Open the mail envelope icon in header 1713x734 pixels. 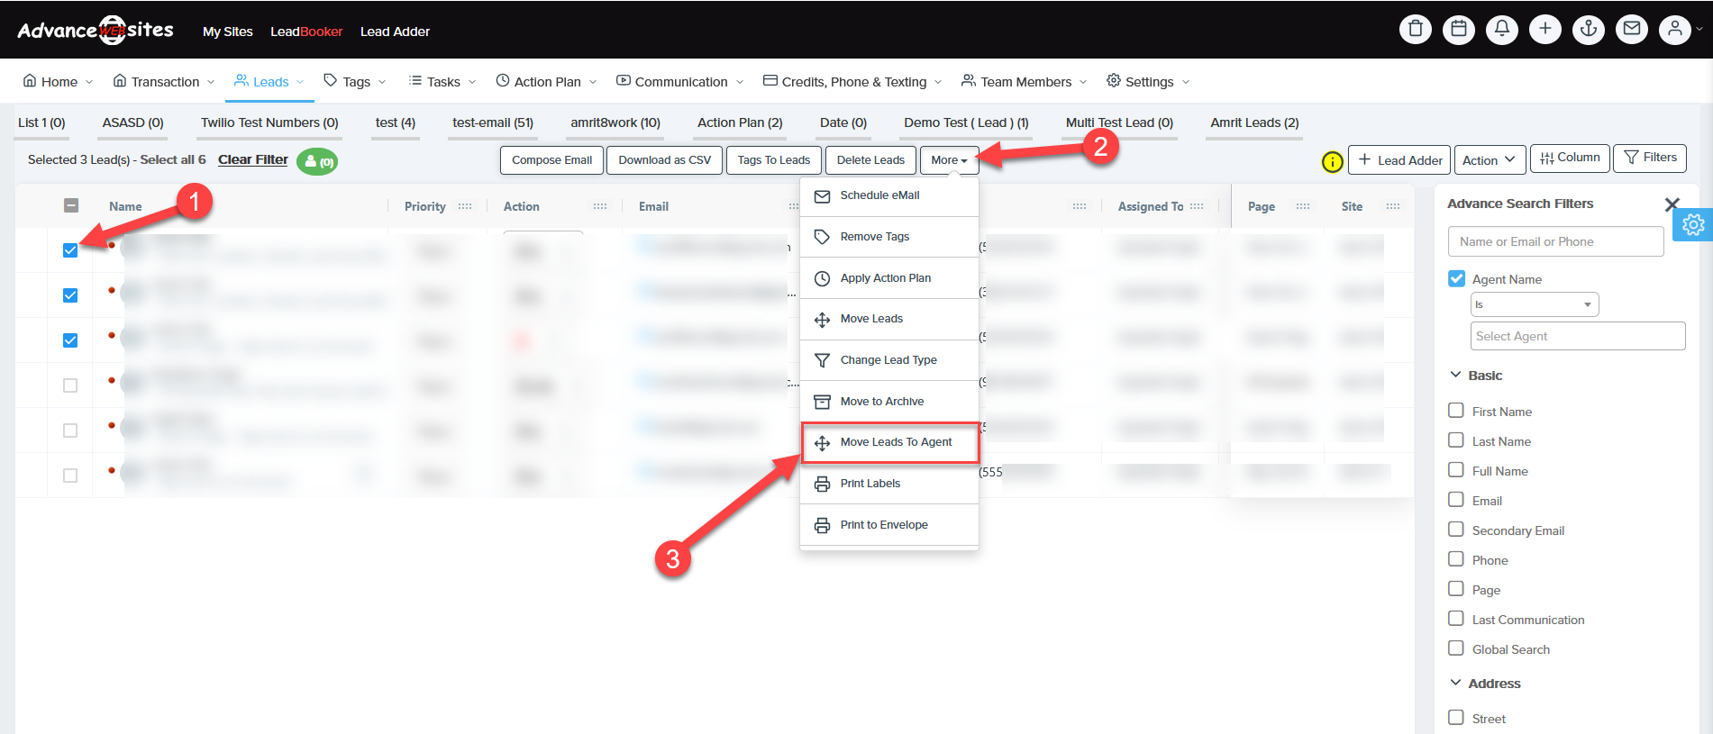click(1631, 29)
